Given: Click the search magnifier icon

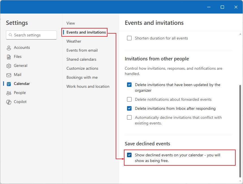Looking at the screenshot, I should [10, 35].
